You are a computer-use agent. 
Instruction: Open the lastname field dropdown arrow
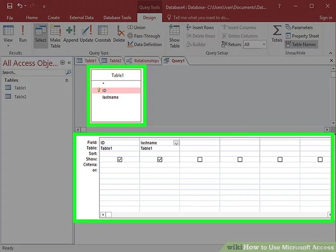(176, 143)
